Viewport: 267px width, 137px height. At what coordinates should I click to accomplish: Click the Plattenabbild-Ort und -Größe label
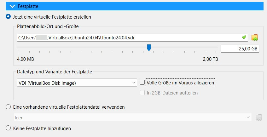(48, 26)
